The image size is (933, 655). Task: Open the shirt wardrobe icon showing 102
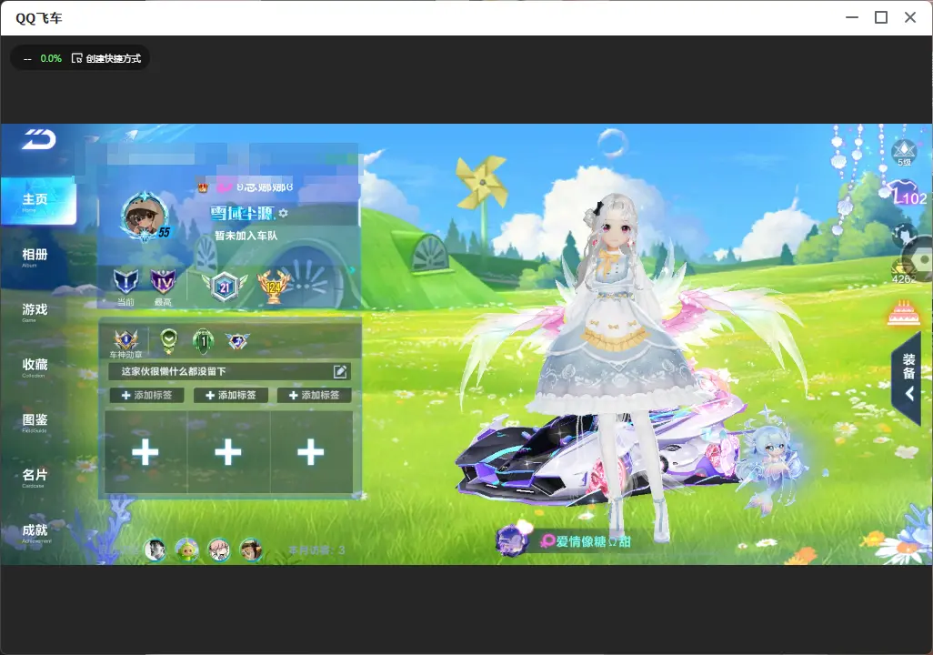click(907, 194)
